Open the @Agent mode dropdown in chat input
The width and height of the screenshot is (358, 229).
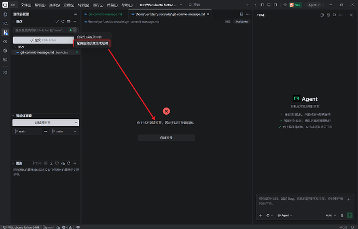pos(285,215)
